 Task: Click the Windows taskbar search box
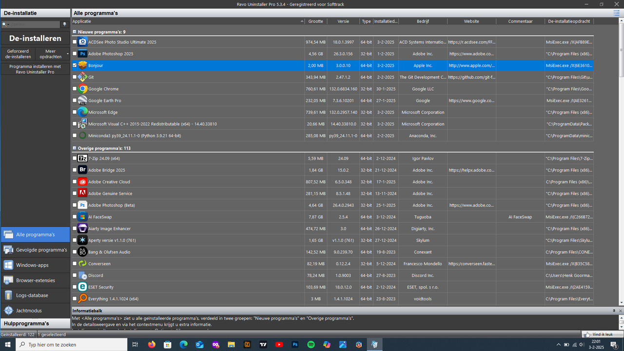tap(71, 345)
